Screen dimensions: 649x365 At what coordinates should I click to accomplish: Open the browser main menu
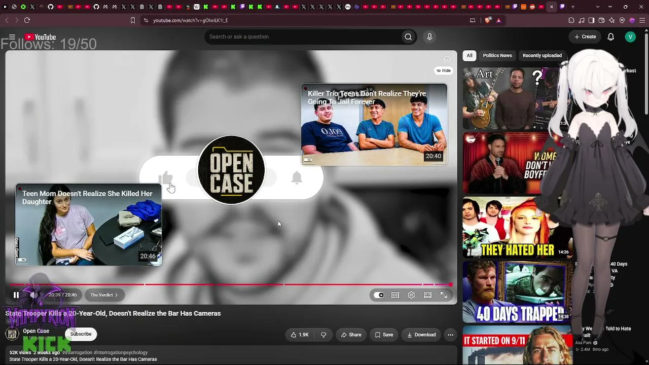(x=641, y=20)
